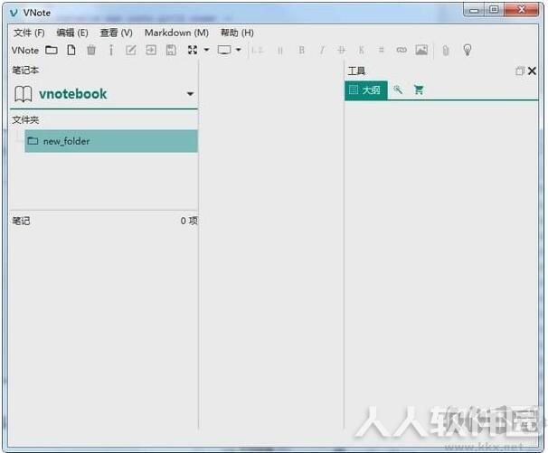Click the new folder icon in toolbar

(x=52, y=50)
